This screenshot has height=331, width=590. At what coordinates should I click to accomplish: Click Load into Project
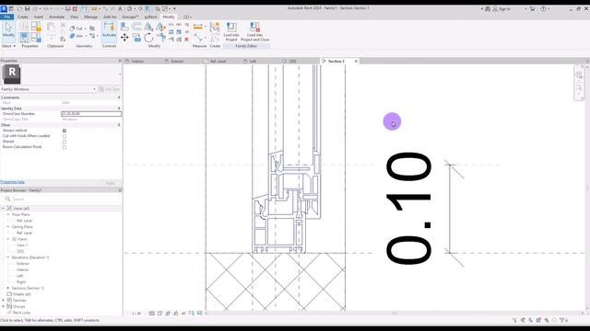pyautogui.click(x=231, y=31)
